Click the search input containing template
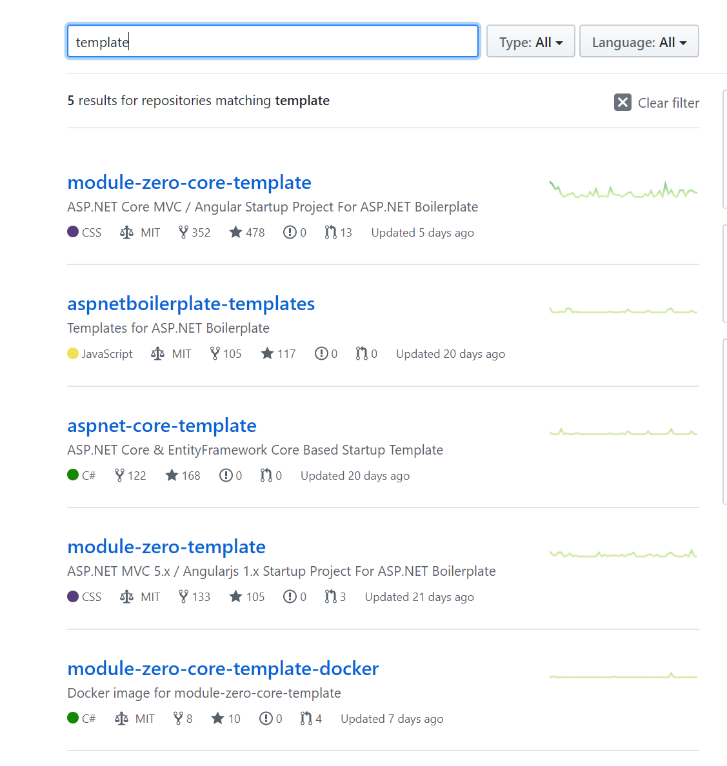Screen dimensions: 727x766 (x=272, y=41)
